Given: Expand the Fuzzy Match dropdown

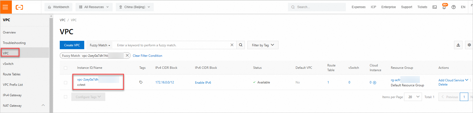Looking at the screenshot, I should click(x=100, y=45).
